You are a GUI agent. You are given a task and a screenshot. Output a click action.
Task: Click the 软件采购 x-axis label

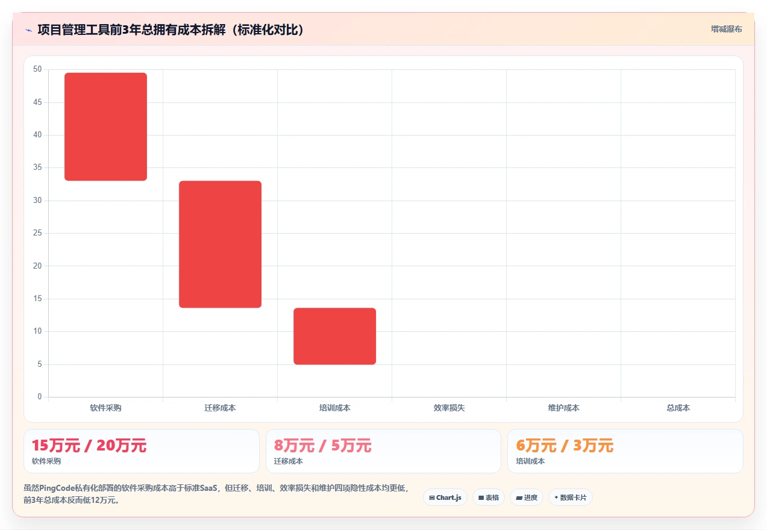[105, 408]
